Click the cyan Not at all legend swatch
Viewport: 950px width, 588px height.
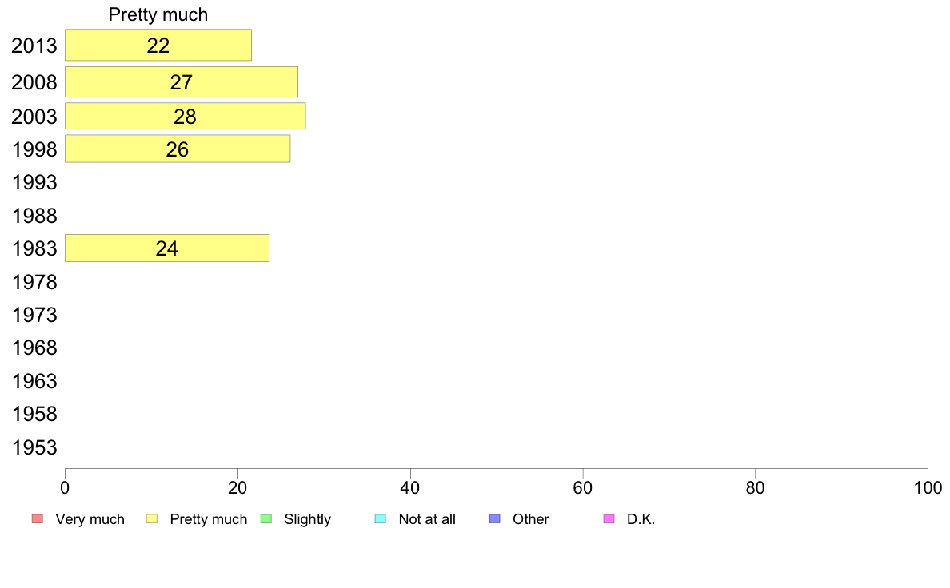click(x=381, y=519)
